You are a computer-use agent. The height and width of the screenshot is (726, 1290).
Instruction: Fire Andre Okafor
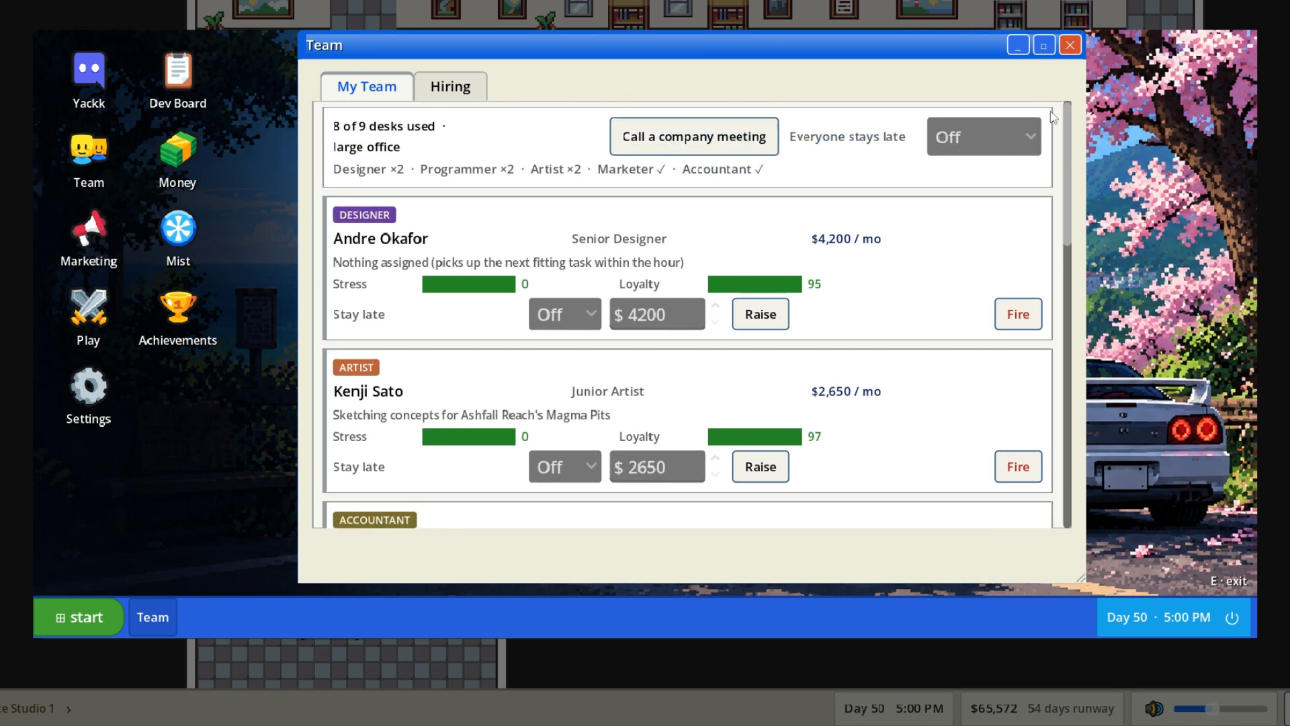click(1018, 314)
